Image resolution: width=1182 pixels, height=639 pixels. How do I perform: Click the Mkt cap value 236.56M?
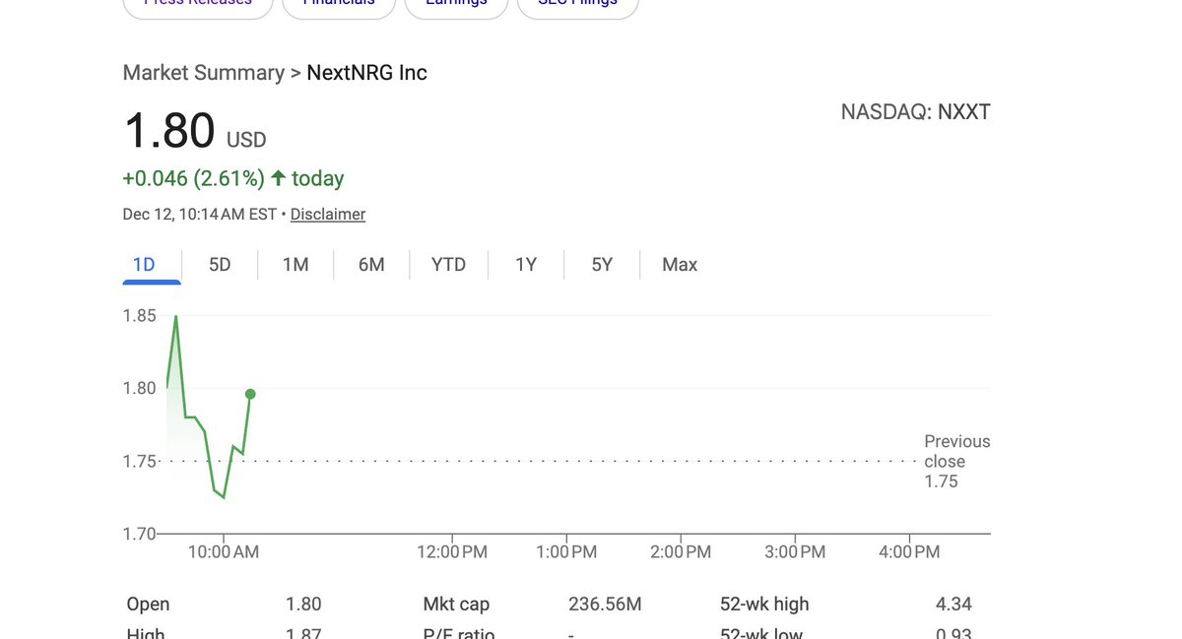(x=605, y=604)
